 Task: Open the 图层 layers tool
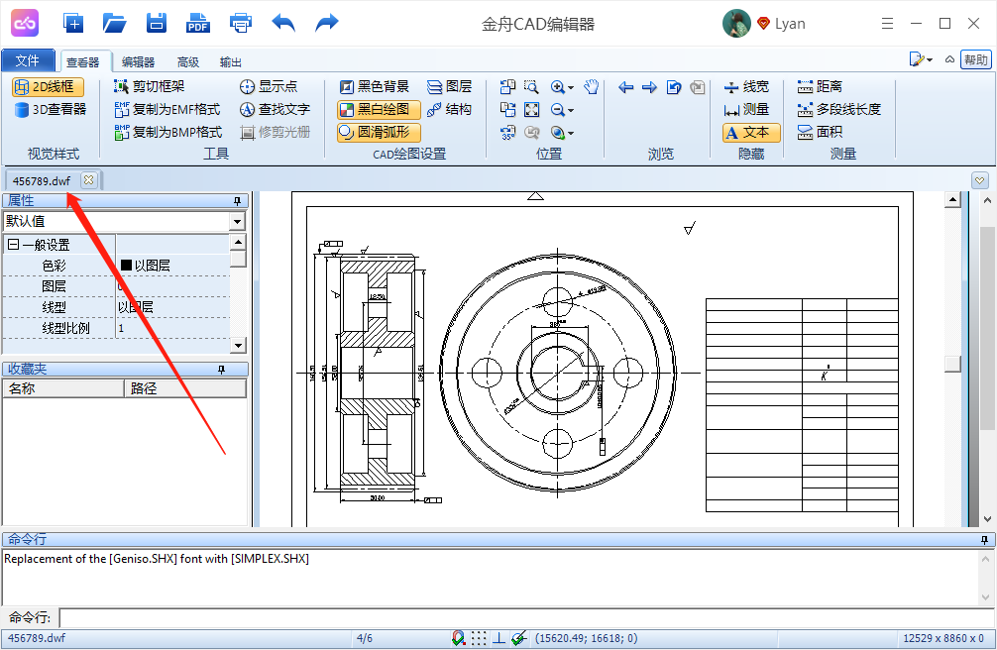tap(449, 87)
